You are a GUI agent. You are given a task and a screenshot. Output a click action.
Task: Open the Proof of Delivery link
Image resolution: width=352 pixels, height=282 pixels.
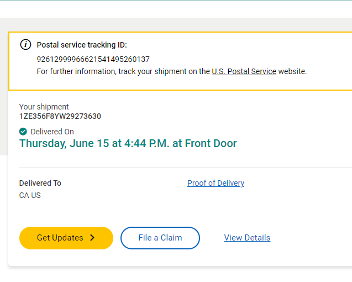[216, 183]
